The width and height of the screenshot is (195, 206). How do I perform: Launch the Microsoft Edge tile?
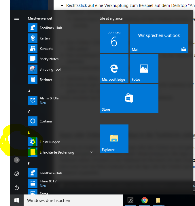click(x=114, y=69)
